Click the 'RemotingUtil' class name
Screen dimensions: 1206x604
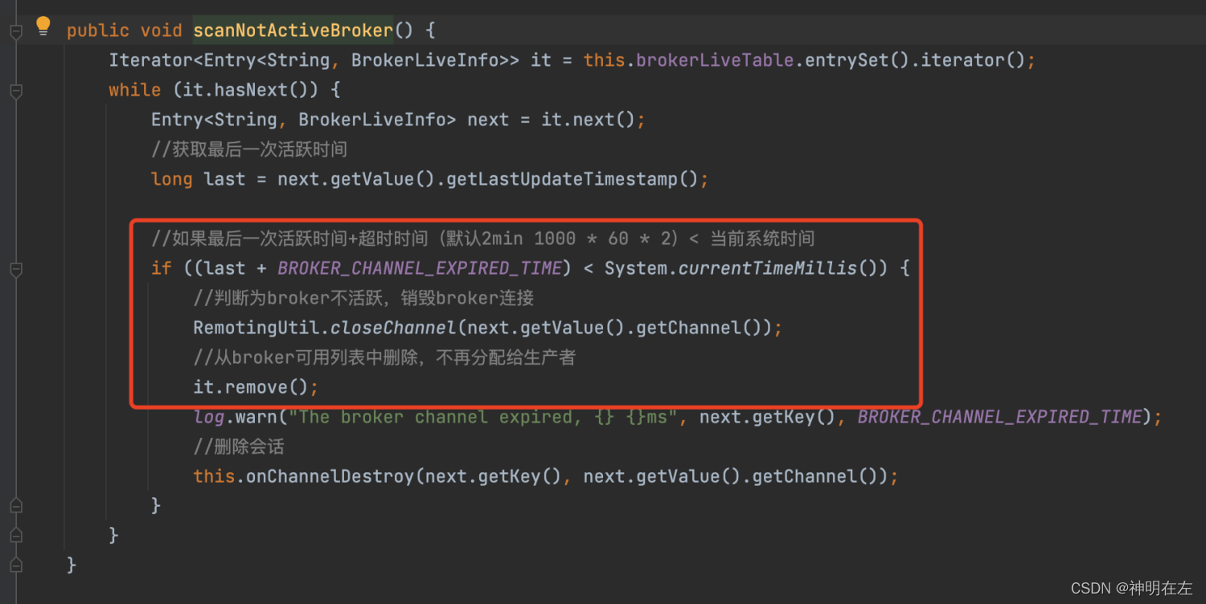pyautogui.click(x=256, y=328)
